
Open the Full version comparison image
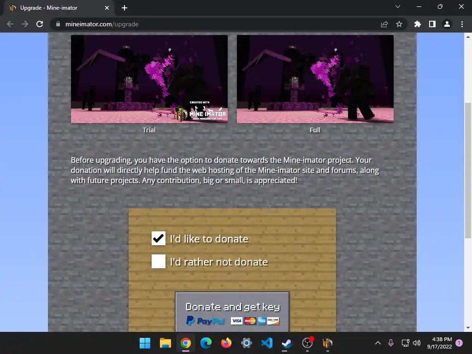point(315,79)
